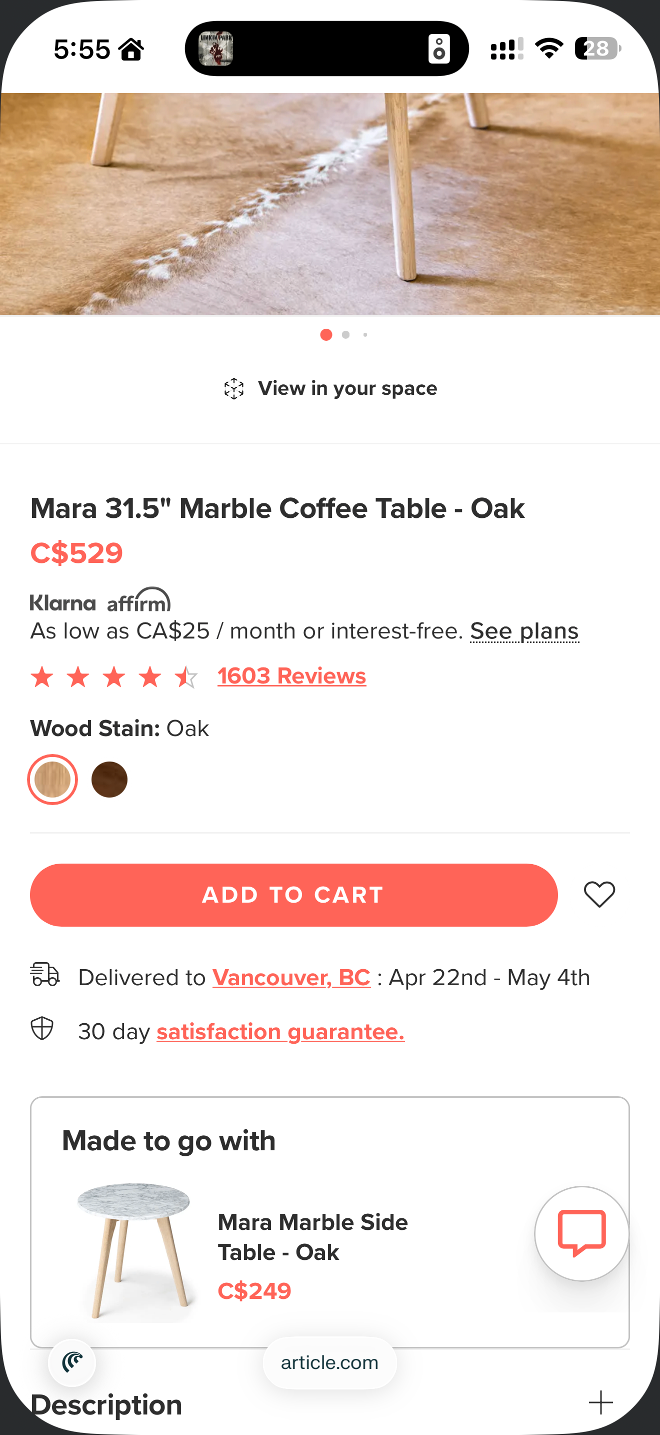Screen dimensions: 660x1435
Task: Tap the heart wishlist icon
Action: pos(599,895)
